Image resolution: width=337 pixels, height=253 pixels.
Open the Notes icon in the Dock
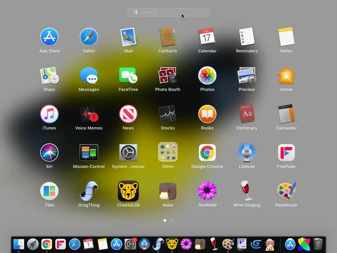(103, 244)
